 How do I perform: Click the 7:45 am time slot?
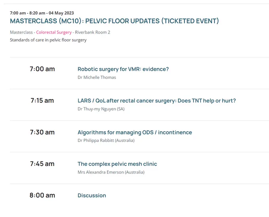tap(42, 164)
